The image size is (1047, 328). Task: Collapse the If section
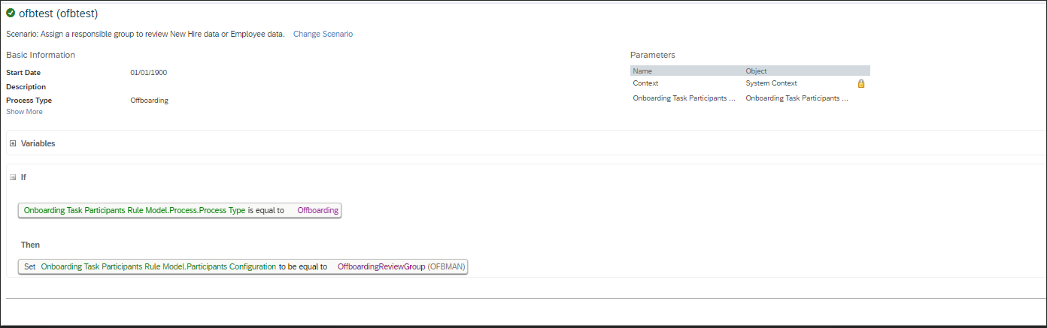pos(13,177)
